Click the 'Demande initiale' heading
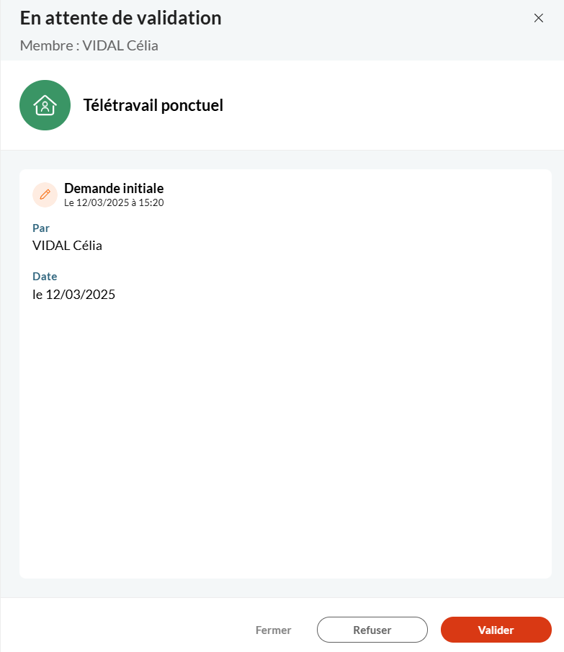Viewport: 564px width, 652px height. 114,188
